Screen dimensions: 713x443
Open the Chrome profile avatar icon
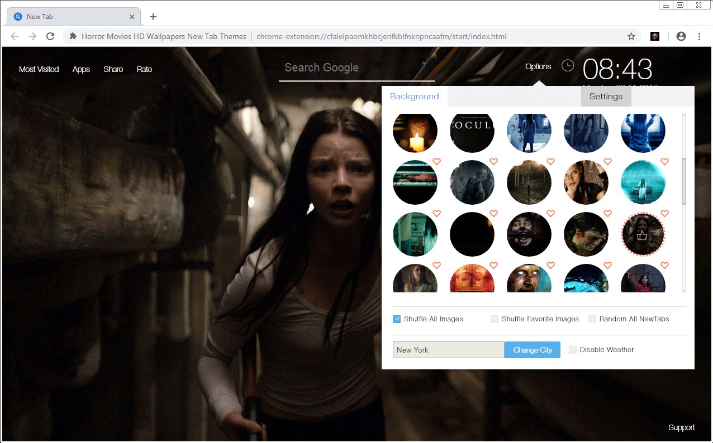coord(681,36)
